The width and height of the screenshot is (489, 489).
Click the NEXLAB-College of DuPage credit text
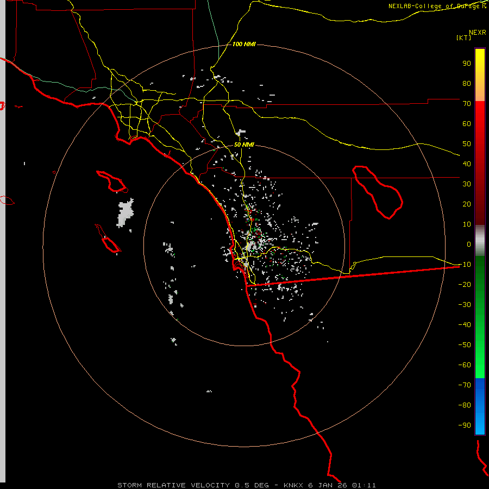click(x=437, y=6)
